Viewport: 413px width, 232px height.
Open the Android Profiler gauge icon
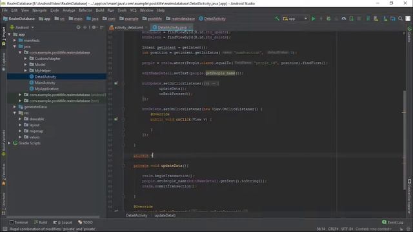[344, 19]
